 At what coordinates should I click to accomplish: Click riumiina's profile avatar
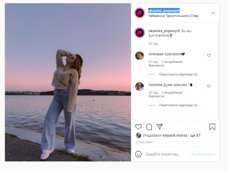click(x=140, y=87)
